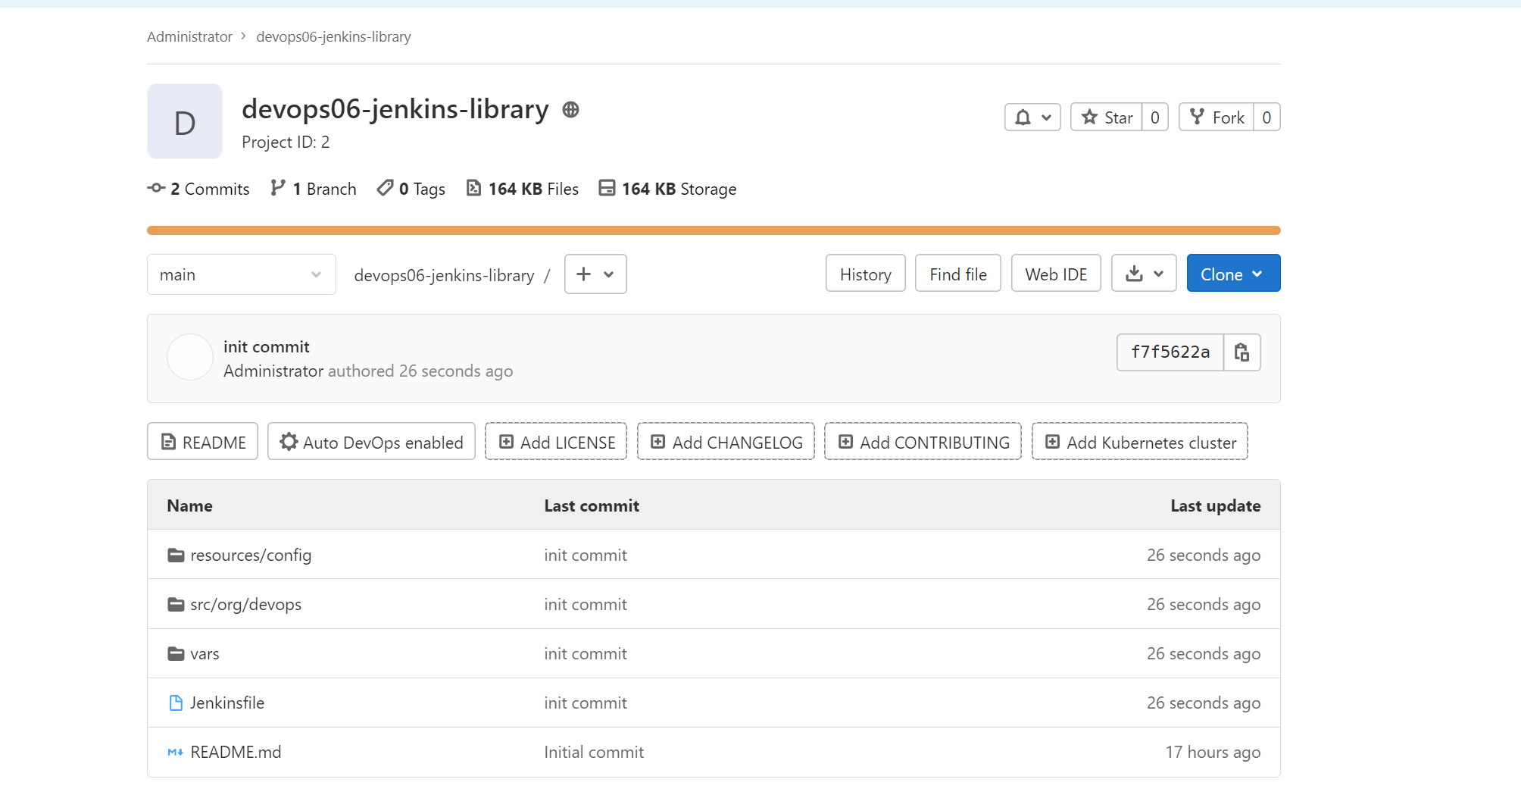Open the plus add-file dropdown

(595, 274)
